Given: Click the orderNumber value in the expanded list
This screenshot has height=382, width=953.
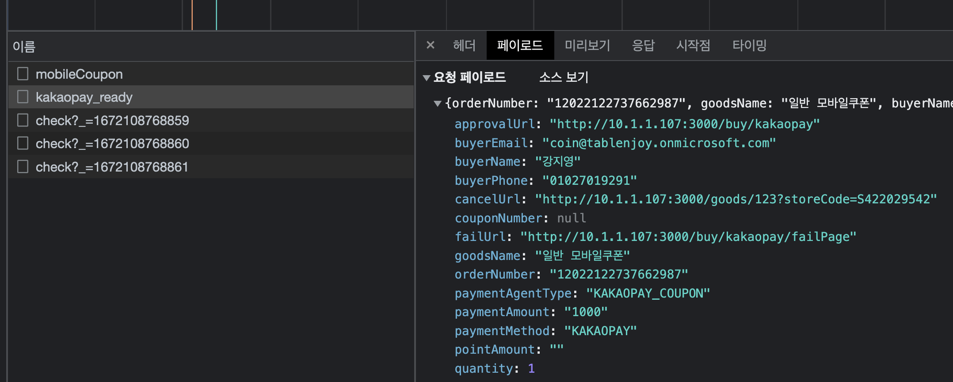Looking at the screenshot, I should click(618, 275).
